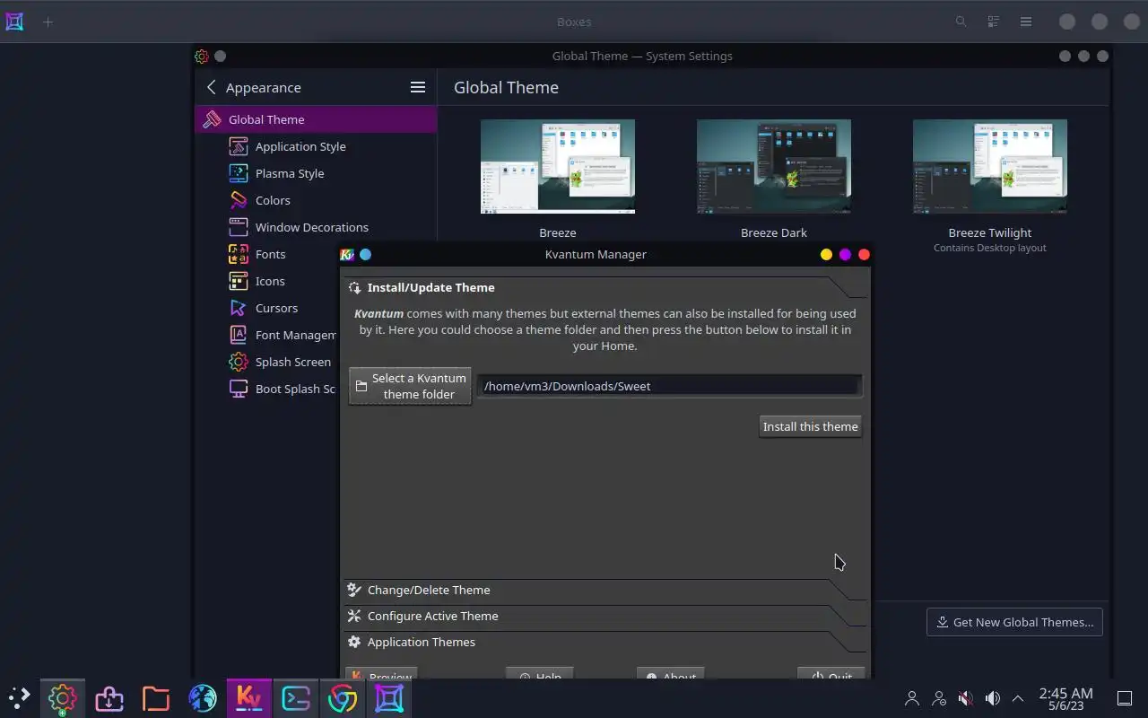1148x718 pixels.
Task: Switch to Kvantum Manager in taskbar
Action: tap(248, 697)
